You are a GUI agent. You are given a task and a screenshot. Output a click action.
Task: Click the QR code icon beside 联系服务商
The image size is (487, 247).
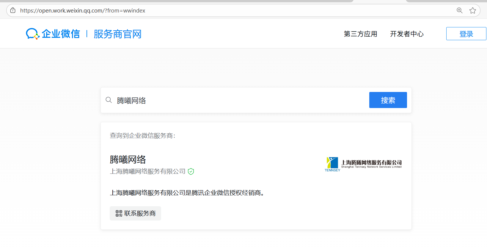tap(119, 213)
